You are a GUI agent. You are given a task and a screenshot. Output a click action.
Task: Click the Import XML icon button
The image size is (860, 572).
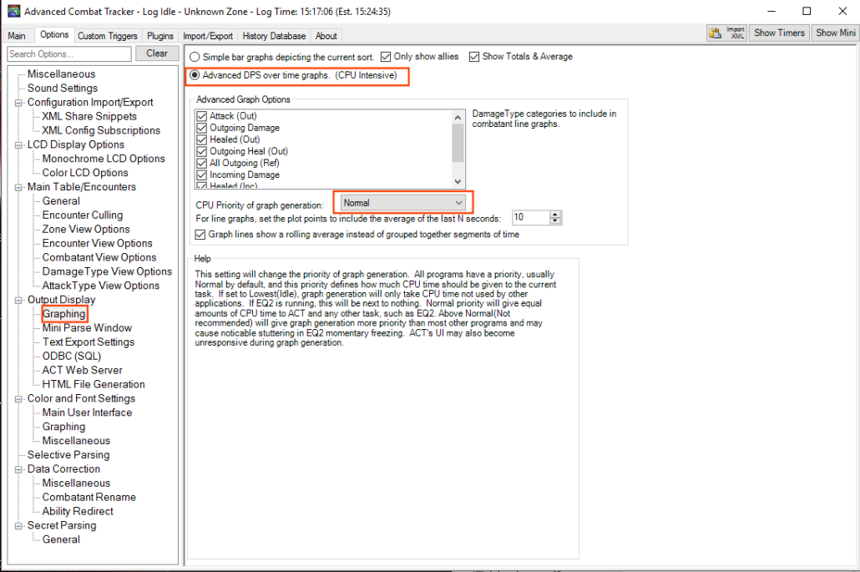726,33
